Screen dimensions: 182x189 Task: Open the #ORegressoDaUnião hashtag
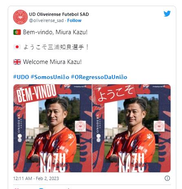point(99,77)
